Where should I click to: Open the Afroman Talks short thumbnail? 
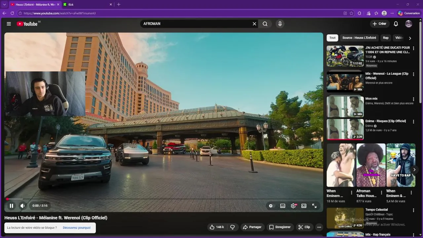coord(371,165)
